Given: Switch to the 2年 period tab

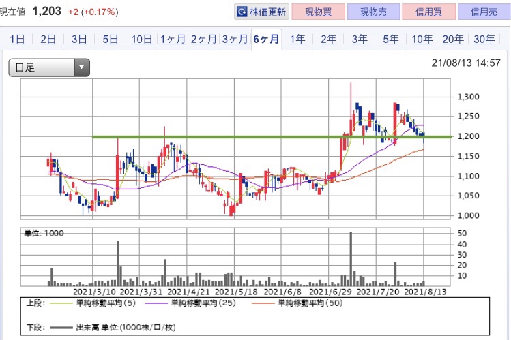Looking at the screenshot, I should point(329,40).
